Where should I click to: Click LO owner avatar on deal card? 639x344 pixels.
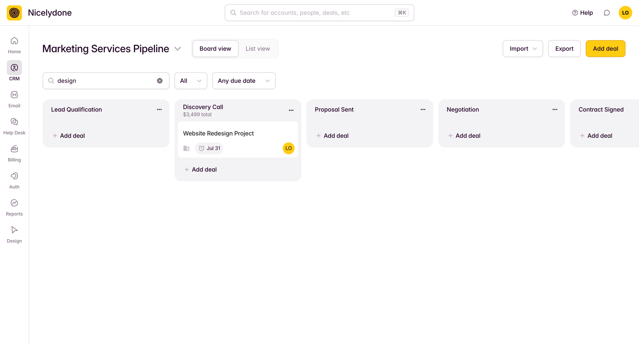coord(289,148)
